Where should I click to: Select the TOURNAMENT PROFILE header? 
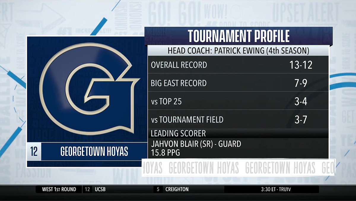click(x=239, y=36)
